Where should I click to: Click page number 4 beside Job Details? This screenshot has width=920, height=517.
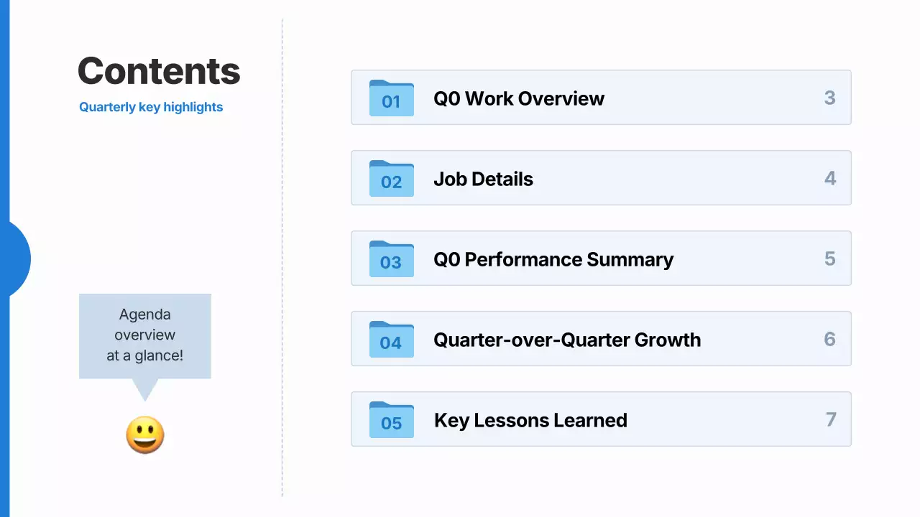830,178
